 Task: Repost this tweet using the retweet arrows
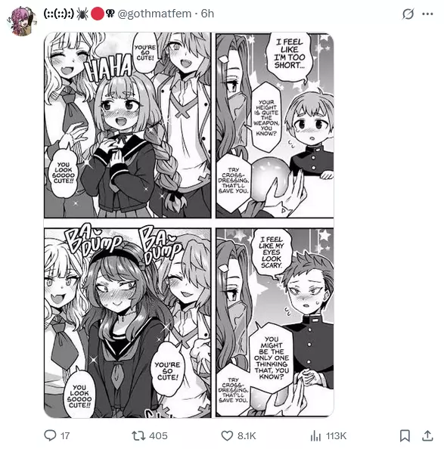pos(138,436)
